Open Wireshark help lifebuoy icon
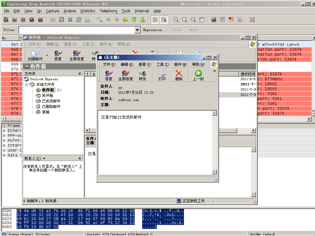This screenshot has height=236, width=315. pos(252,20)
